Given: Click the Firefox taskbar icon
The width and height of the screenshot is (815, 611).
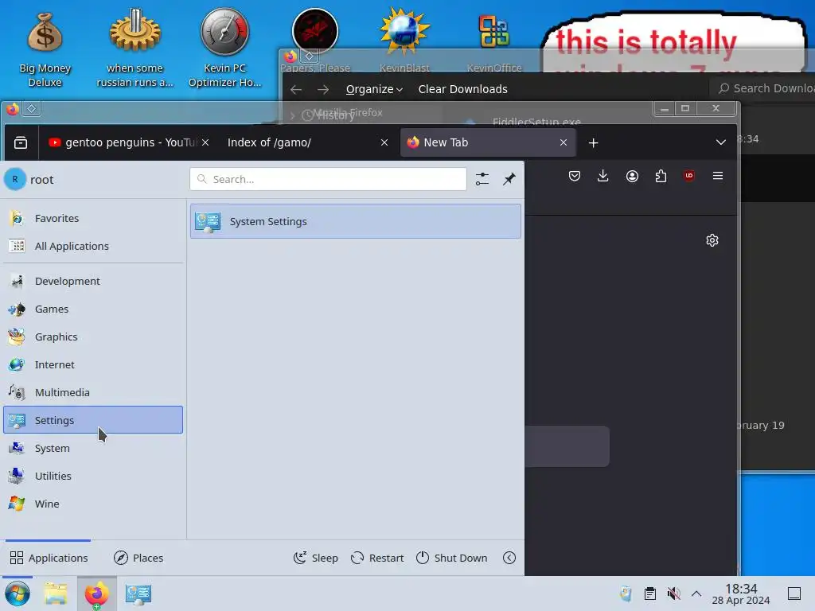Looking at the screenshot, I should 97,593.
